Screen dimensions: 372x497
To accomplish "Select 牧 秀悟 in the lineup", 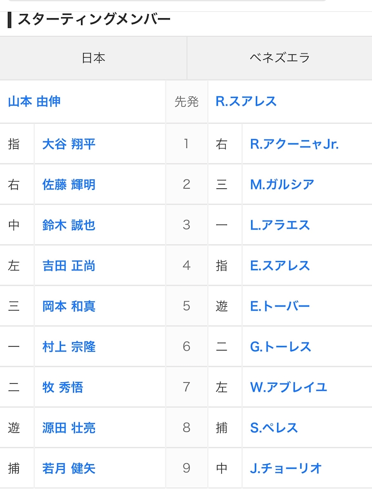I will 63,387.
